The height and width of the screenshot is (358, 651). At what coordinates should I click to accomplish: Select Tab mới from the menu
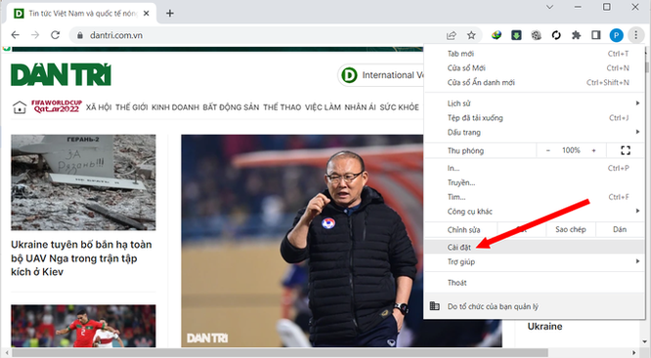click(535, 54)
